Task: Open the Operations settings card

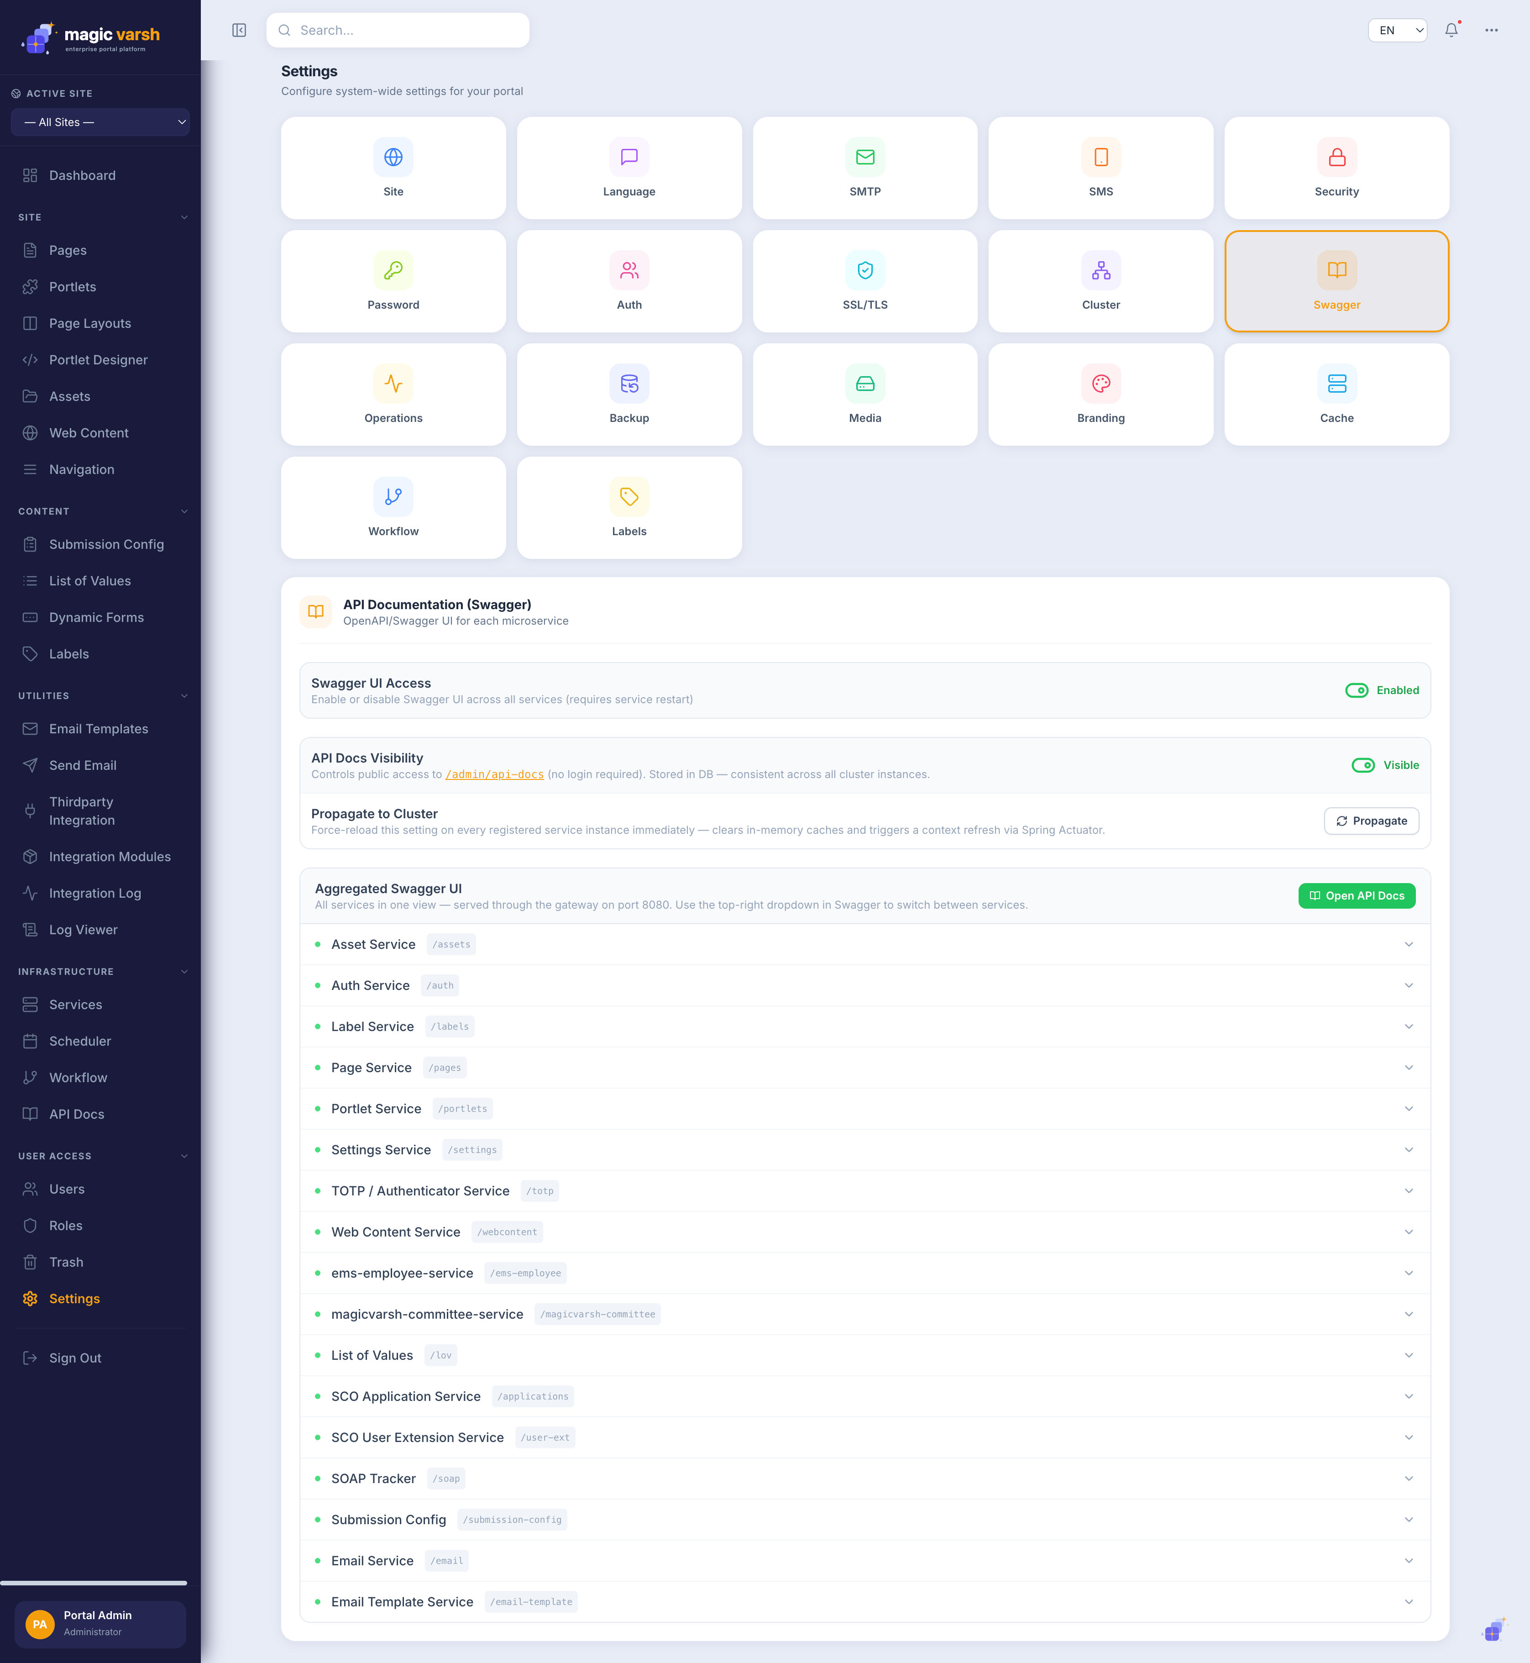Action: tap(393, 395)
